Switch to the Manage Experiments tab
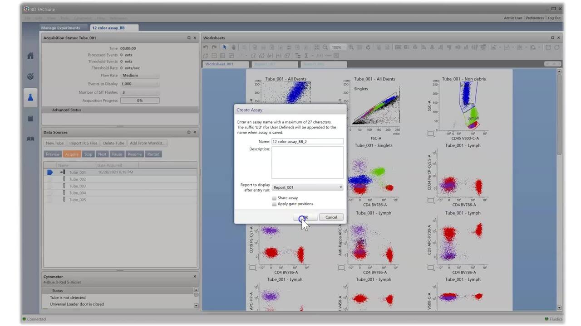This screenshot has width=581, height=326. pyautogui.click(x=60, y=28)
